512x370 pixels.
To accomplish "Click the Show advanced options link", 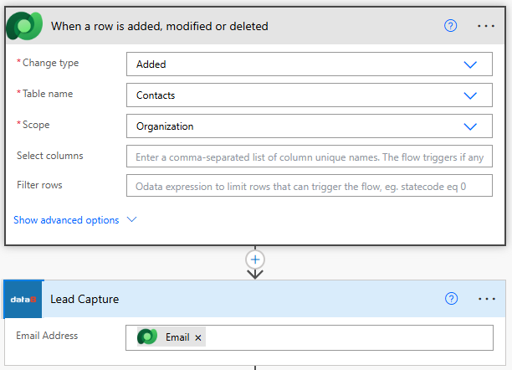I will click(66, 220).
